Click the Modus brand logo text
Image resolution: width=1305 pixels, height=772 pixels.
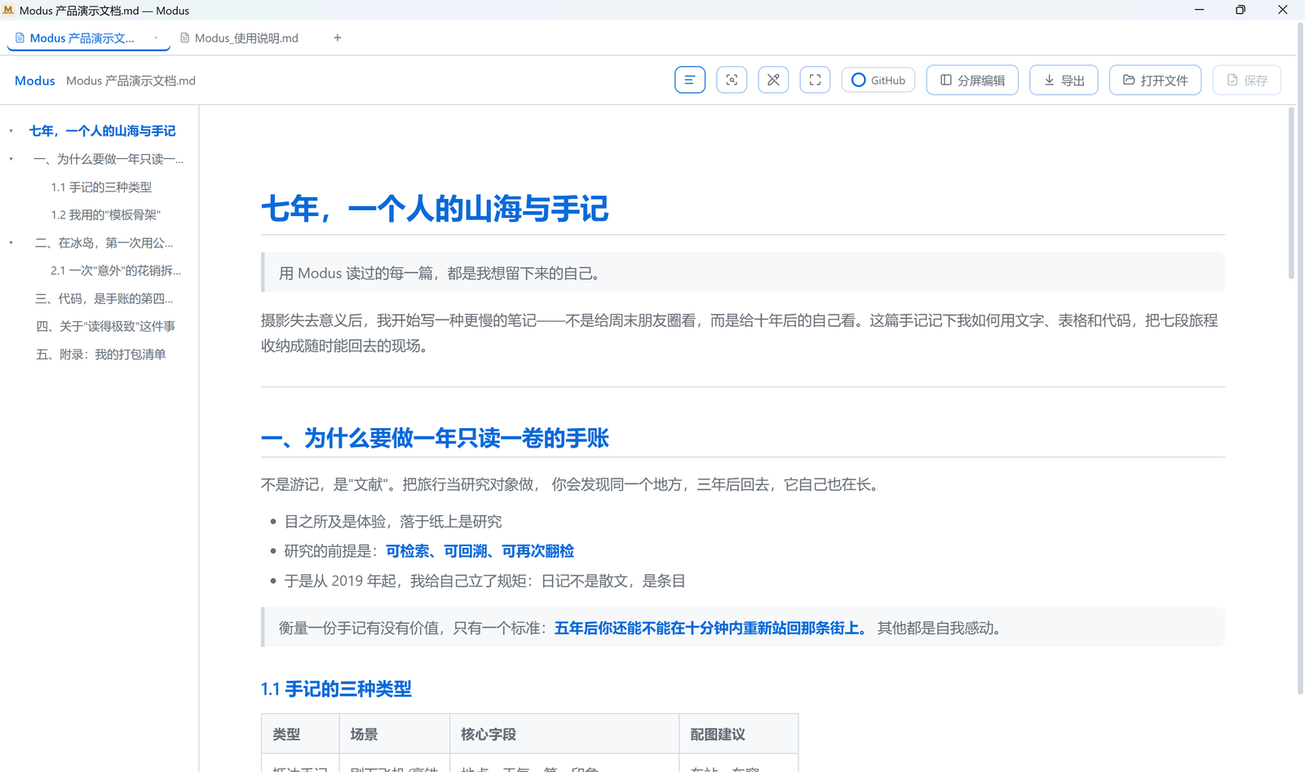pyautogui.click(x=35, y=81)
